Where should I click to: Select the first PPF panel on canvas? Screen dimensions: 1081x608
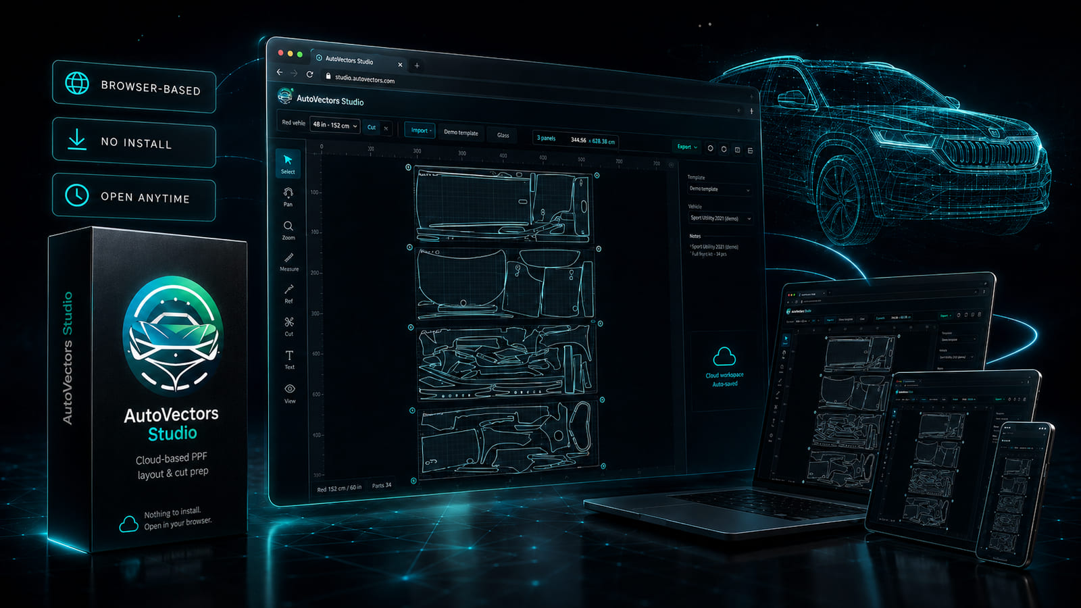[503, 205]
